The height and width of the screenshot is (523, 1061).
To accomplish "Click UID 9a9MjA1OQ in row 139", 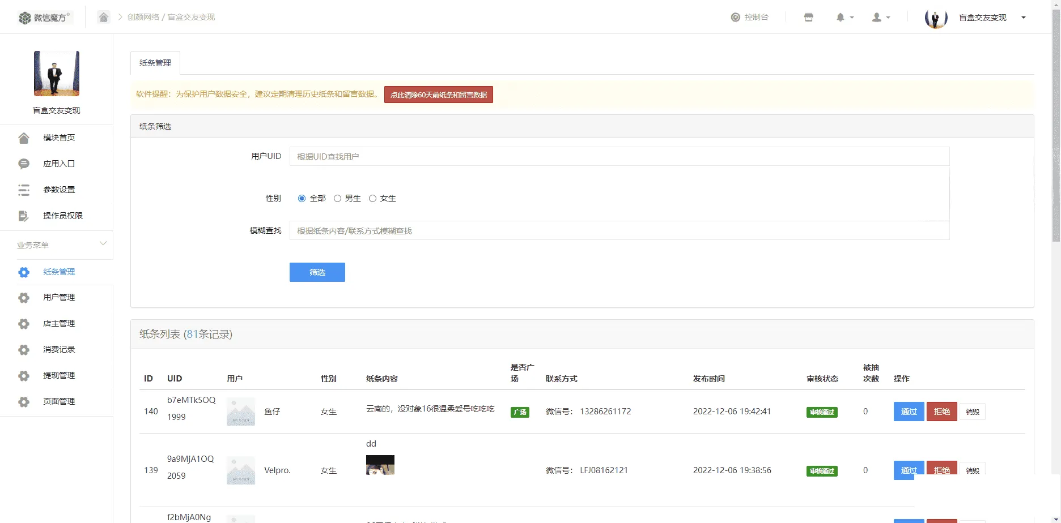I will (x=190, y=458).
